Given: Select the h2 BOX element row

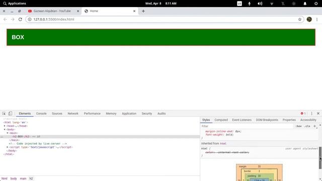Looking at the screenshot, I should pos(100,136).
